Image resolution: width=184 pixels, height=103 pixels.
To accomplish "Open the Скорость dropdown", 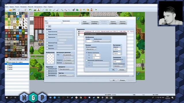I will tap(69, 60).
